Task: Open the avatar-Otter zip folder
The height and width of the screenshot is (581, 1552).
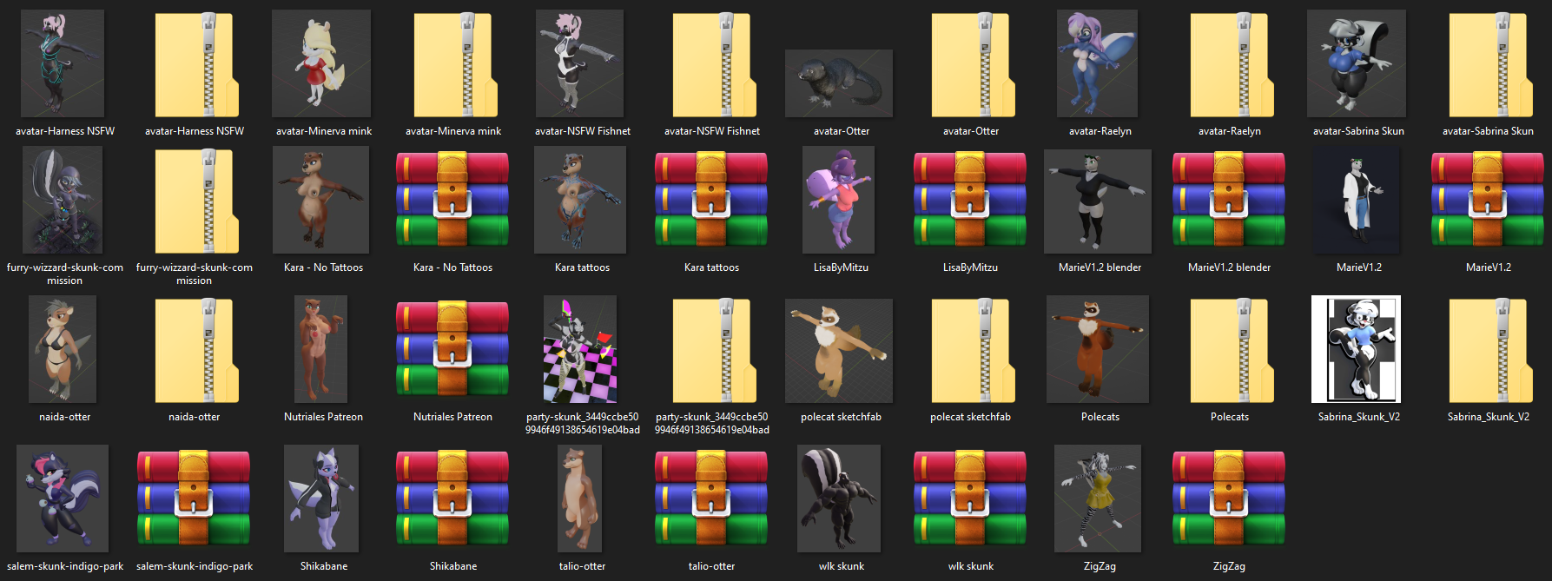Action: click(x=971, y=65)
